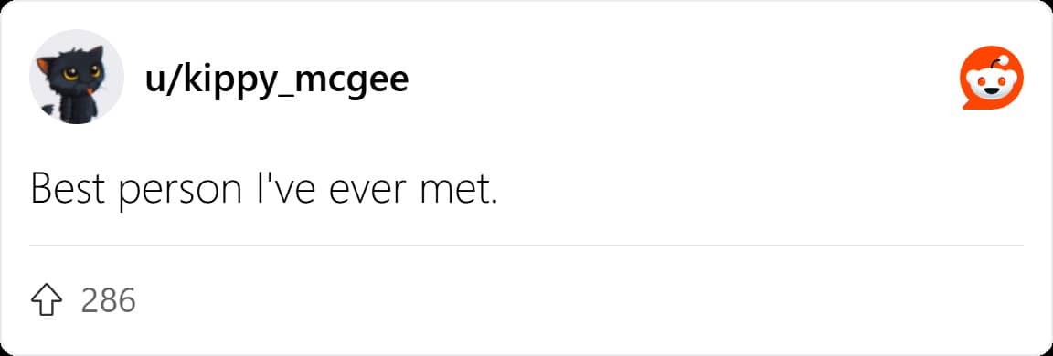This screenshot has width=1053, height=356.
Task: Click the upvote arrow icon
Action: 43,300
